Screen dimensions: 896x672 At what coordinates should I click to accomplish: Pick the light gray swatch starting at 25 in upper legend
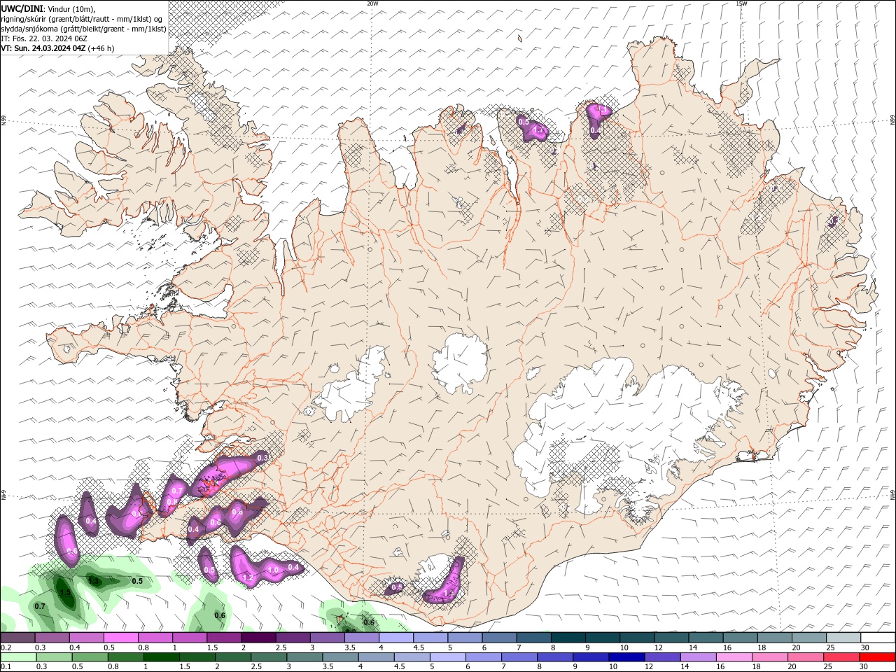[844, 638]
